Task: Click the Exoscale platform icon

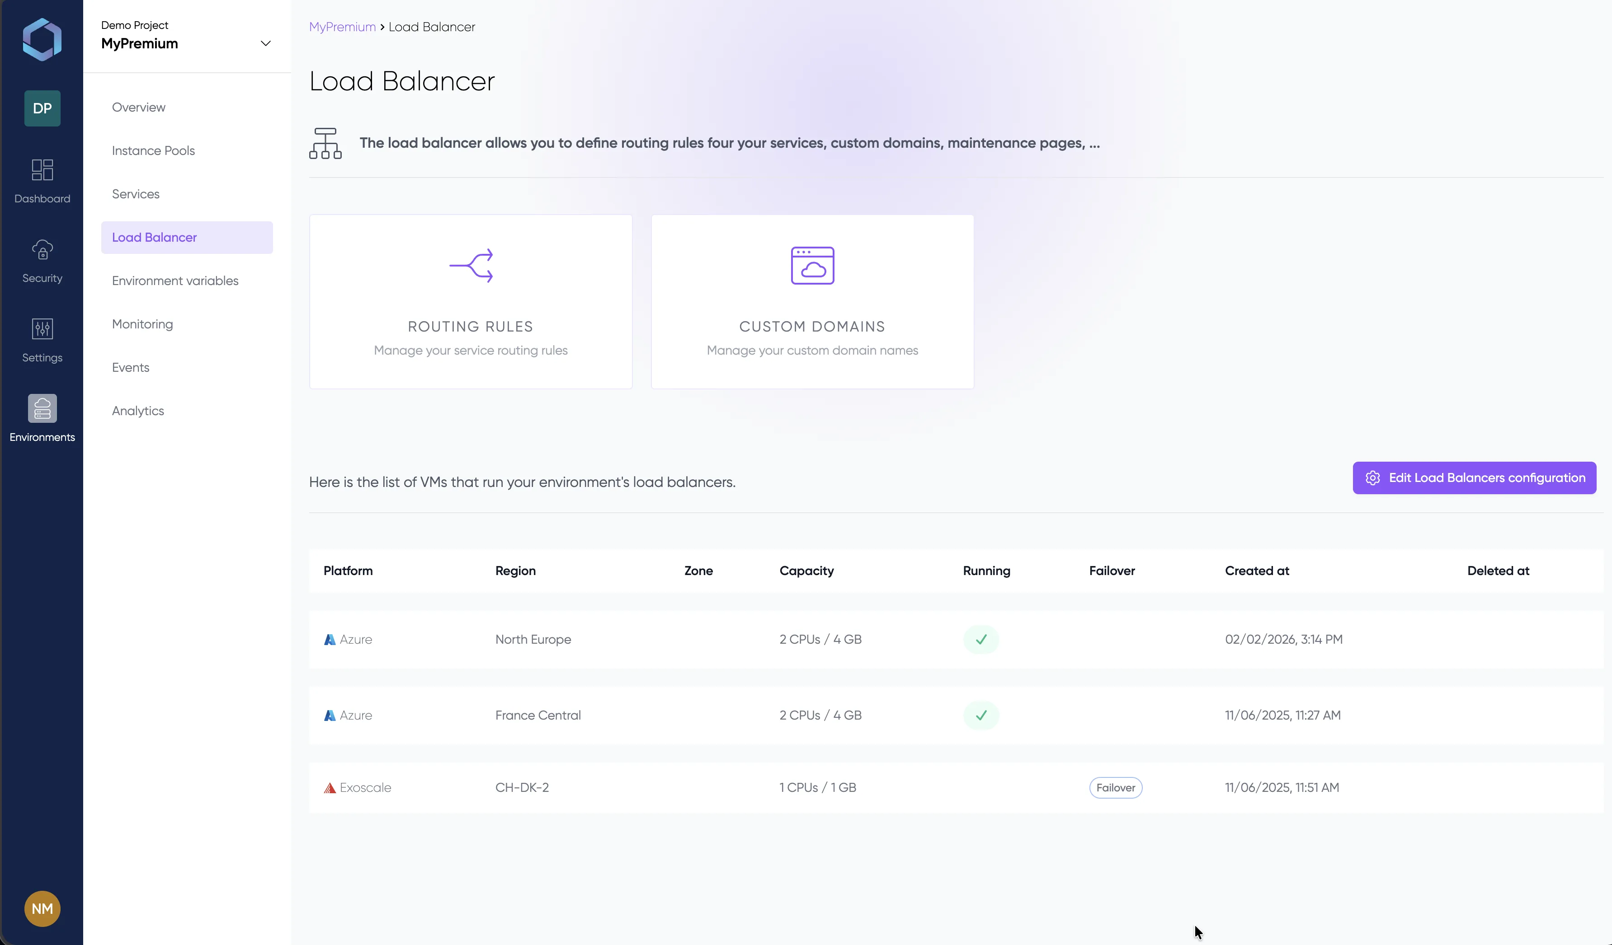Action: coord(331,788)
